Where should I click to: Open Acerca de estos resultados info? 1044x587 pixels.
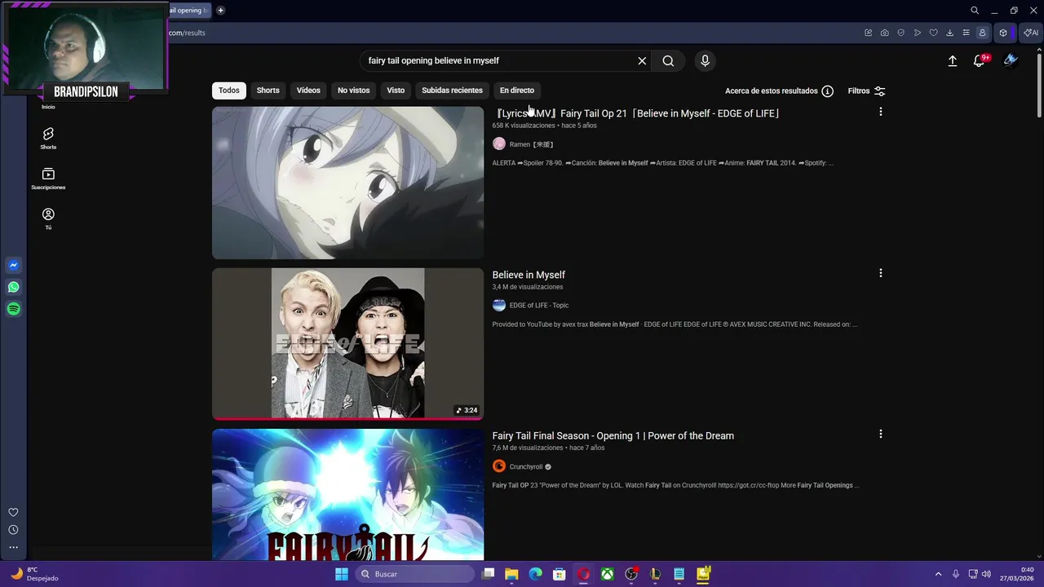point(779,91)
